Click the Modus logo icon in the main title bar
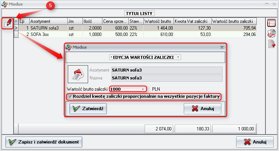279x151 pixels. tap(5, 4)
